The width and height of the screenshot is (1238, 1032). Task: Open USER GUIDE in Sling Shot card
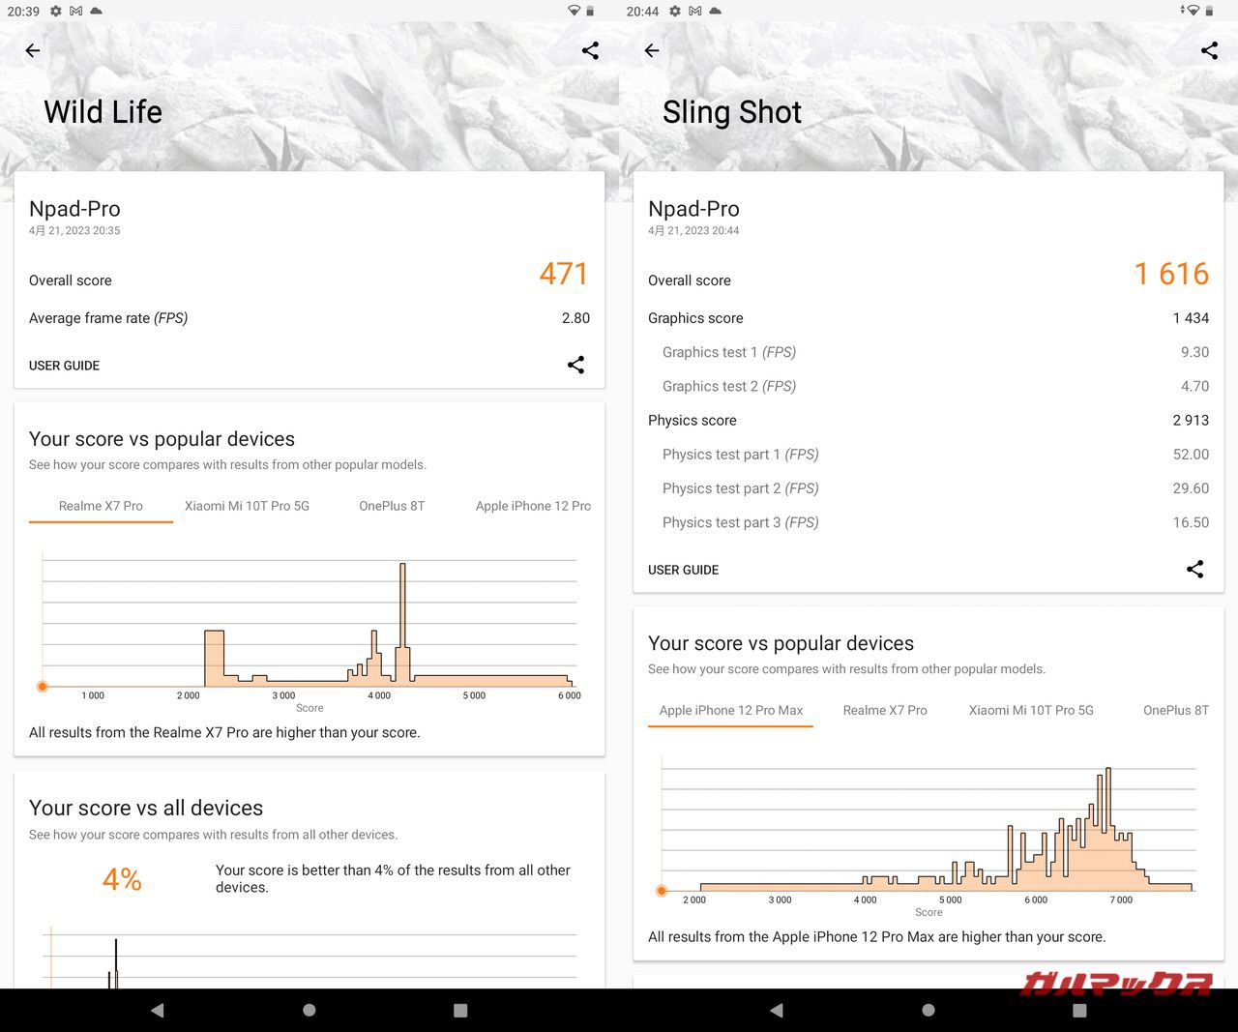click(684, 570)
